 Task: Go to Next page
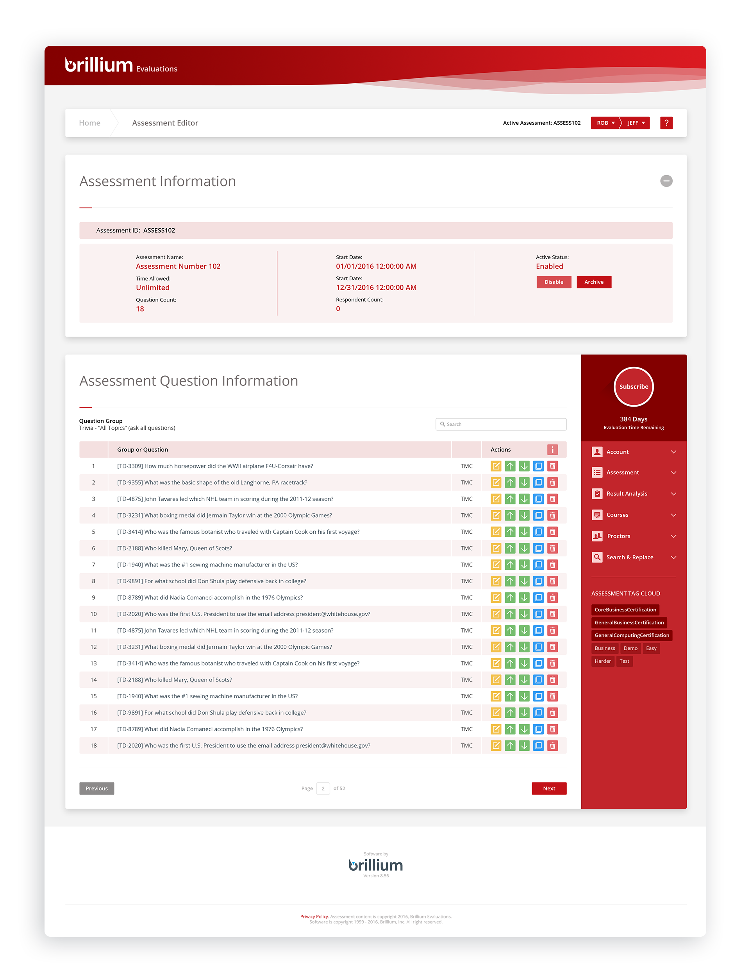pyautogui.click(x=549, y=788)
